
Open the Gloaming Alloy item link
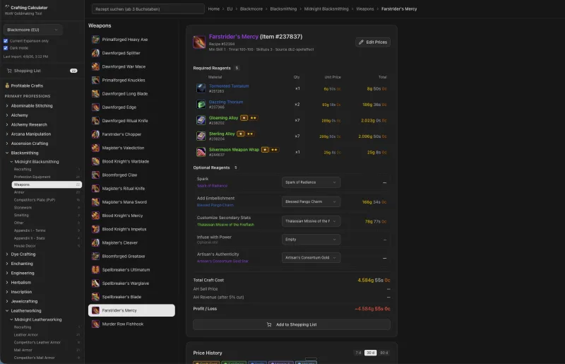pos(223,118)
